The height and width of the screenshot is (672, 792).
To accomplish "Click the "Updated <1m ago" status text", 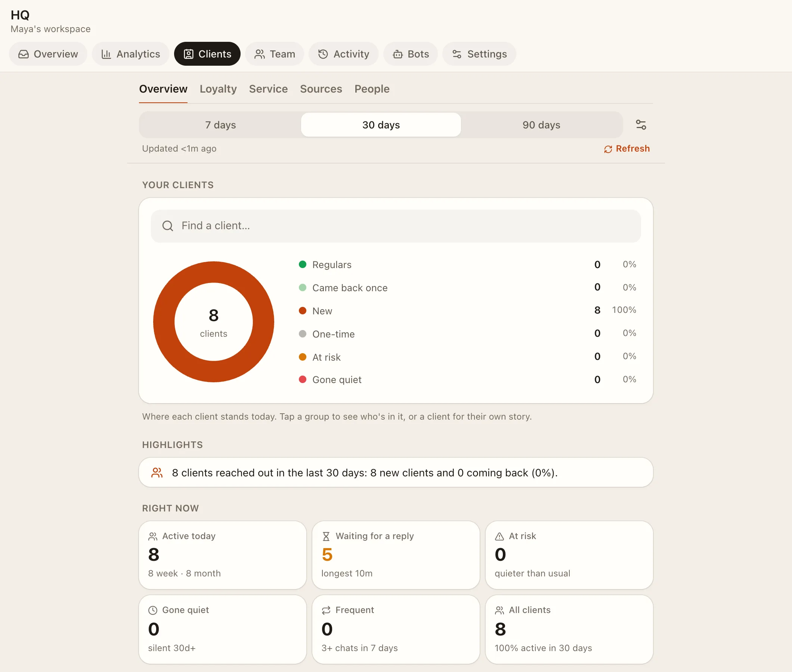I will (179, 149).
